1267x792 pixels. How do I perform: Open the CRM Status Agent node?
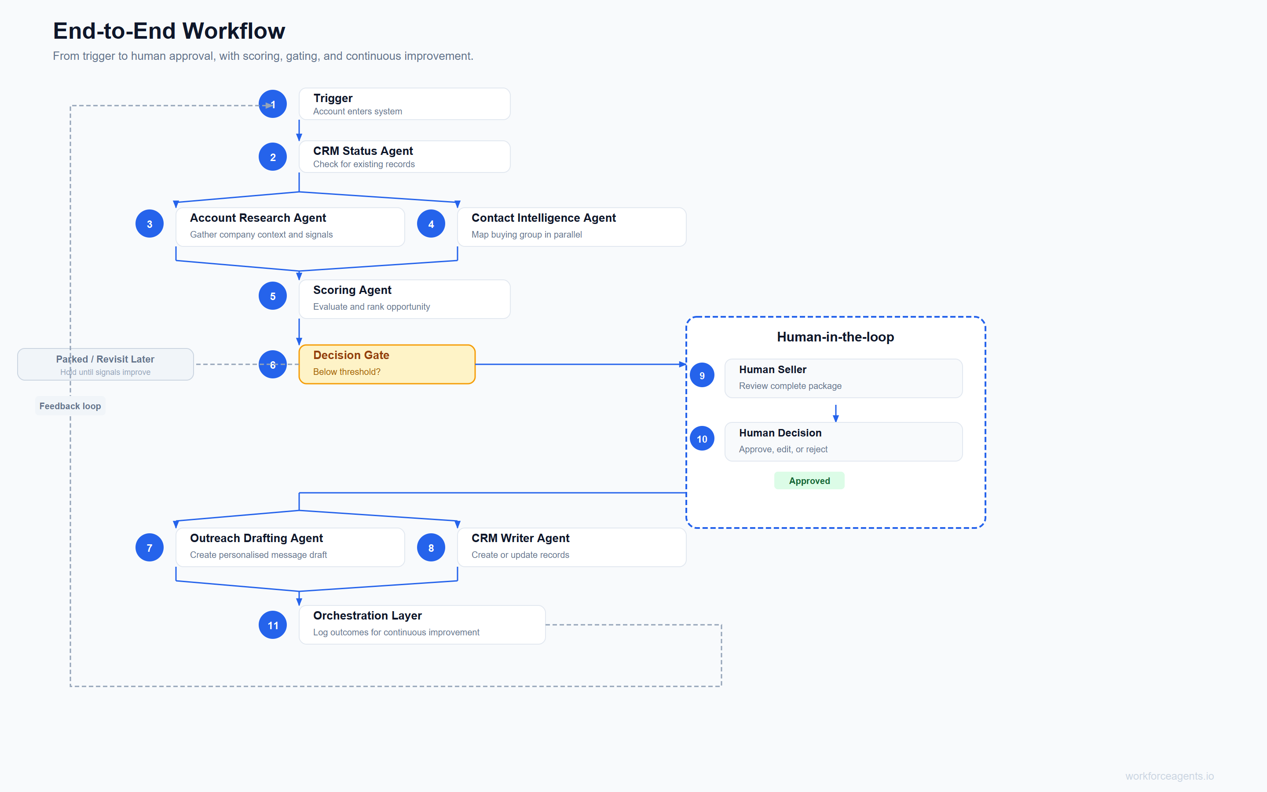pyautogui.click(x=404, y=157)
